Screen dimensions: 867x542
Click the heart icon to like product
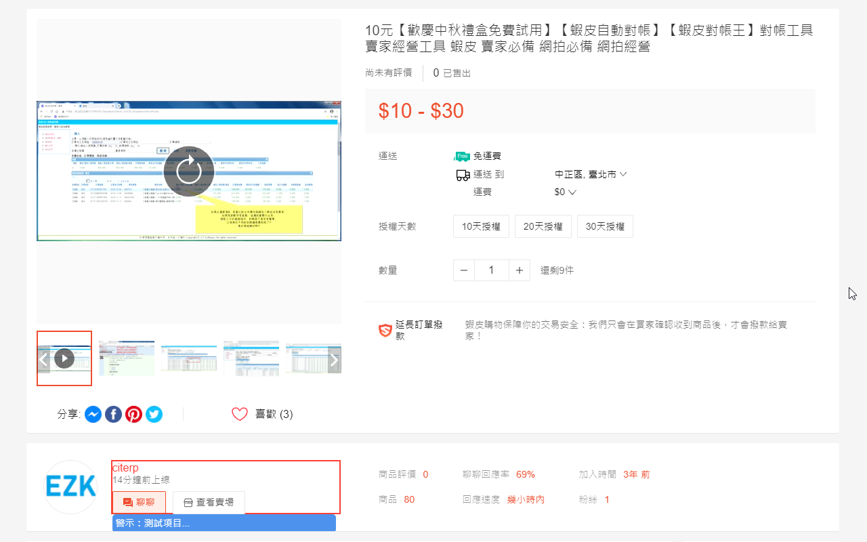pos(240,414)
